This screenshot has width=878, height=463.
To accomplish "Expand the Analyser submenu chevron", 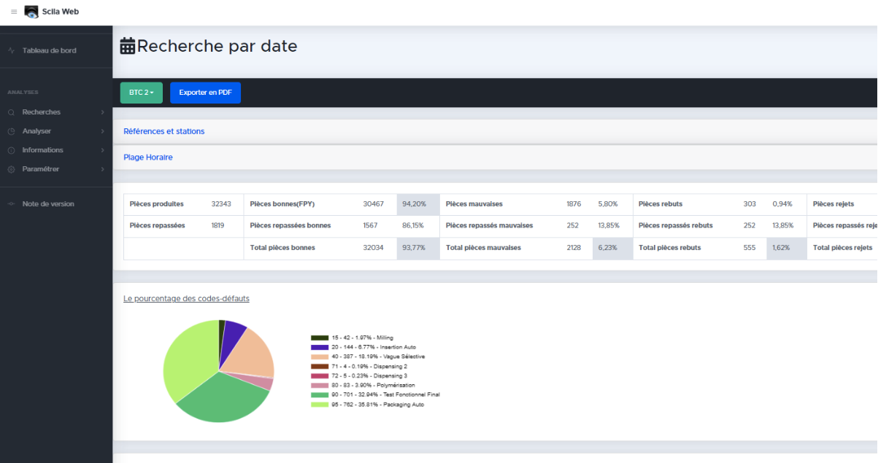I will (102, 131).
